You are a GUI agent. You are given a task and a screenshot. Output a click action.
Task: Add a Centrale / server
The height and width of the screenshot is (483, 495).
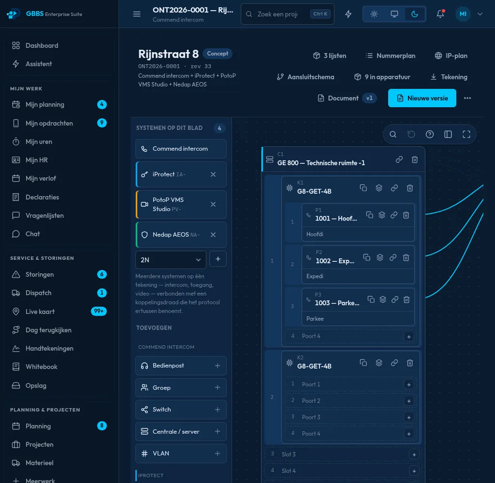coord(181,432)
